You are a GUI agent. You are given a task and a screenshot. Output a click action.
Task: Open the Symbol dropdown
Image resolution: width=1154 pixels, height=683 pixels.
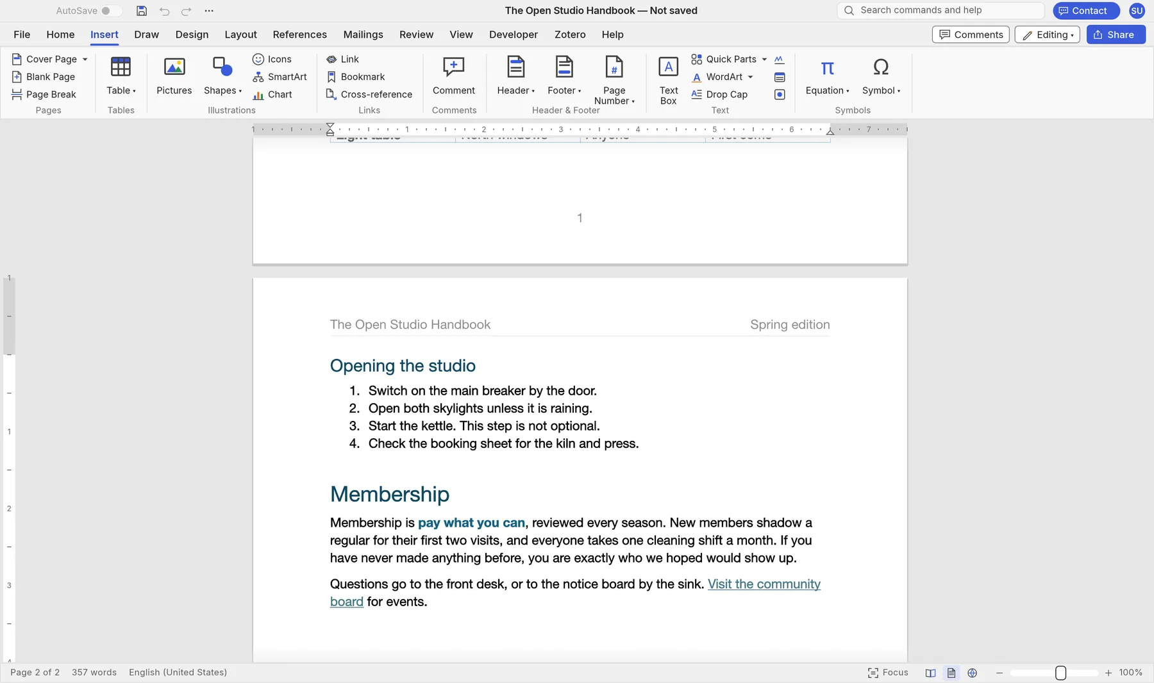(881, 76)
